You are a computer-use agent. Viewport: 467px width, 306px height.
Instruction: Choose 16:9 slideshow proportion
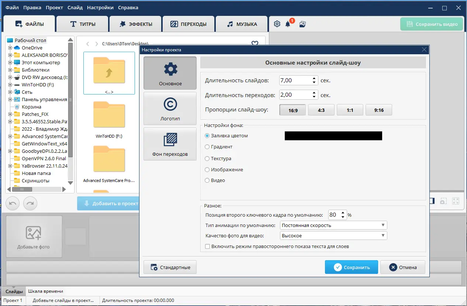[x=293, y=110]
